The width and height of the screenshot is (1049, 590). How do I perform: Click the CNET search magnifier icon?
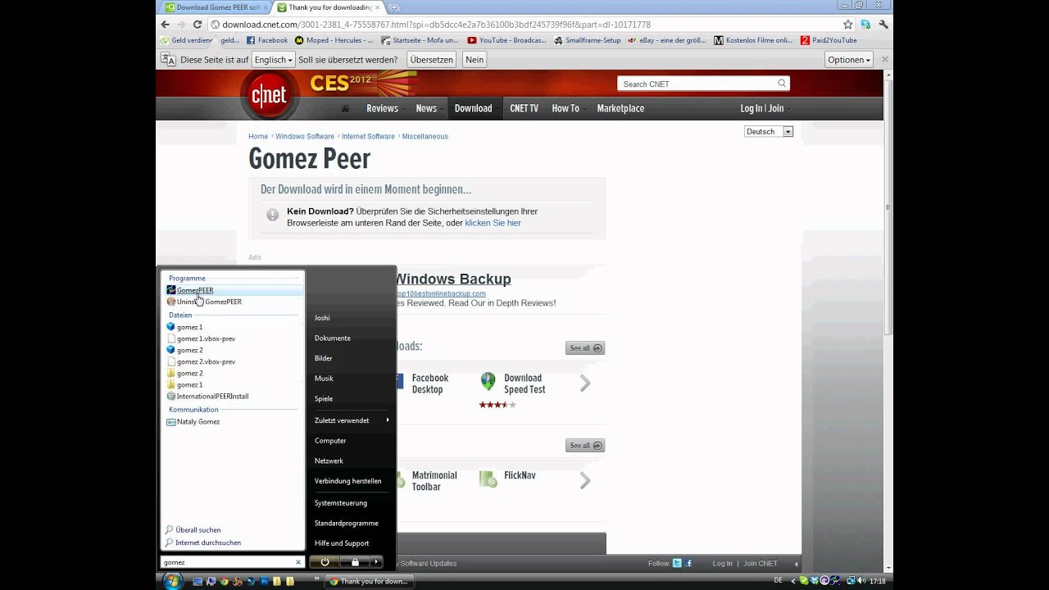tap(782, 84)
